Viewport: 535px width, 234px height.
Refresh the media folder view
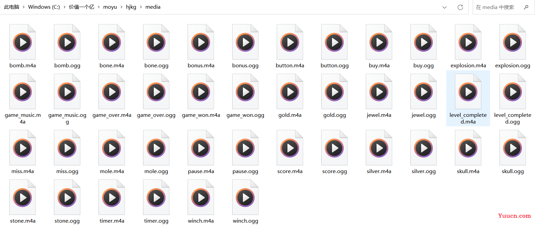[460, 7]
